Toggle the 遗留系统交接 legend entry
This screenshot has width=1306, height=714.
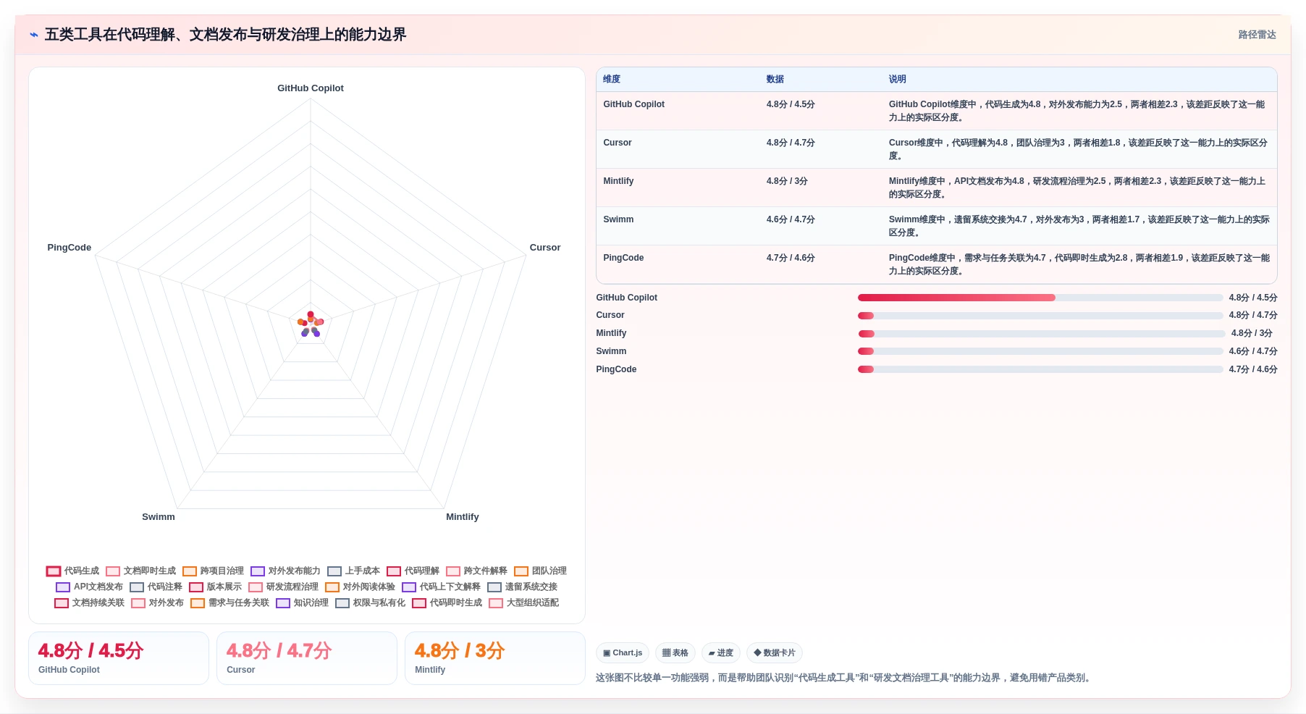click(x=522, y=587)
